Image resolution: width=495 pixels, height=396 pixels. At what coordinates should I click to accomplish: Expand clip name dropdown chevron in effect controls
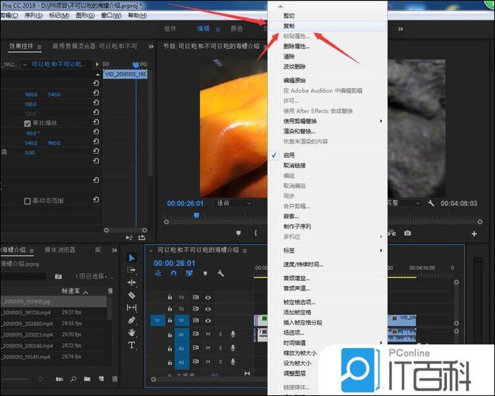pyautogui.click(x=25, y=65)
